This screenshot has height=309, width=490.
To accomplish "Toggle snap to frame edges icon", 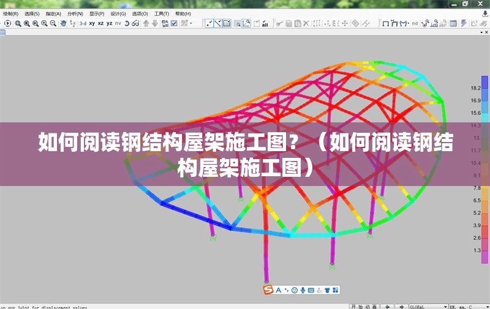I will point(227,23).
